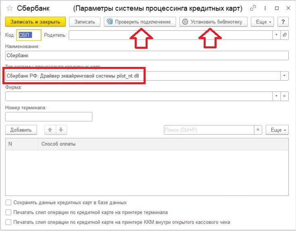Viewport: 296px width, 231px height.
Task: Clear the Фирма field with x icon
Action: tap(284, 96)
